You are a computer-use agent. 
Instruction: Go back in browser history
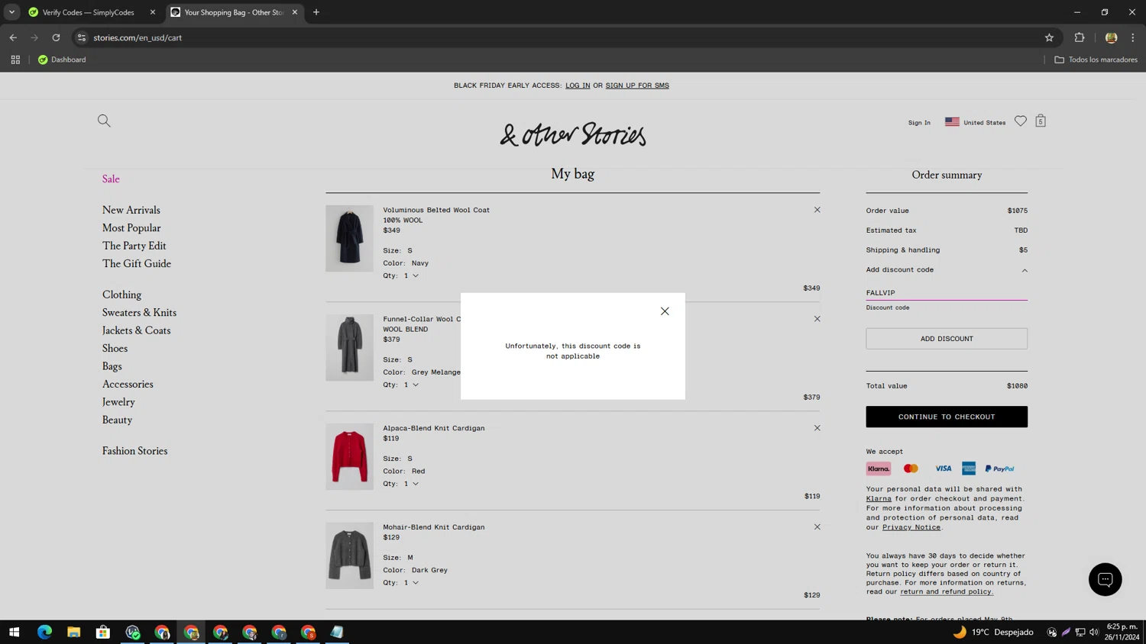coord(13,37)
